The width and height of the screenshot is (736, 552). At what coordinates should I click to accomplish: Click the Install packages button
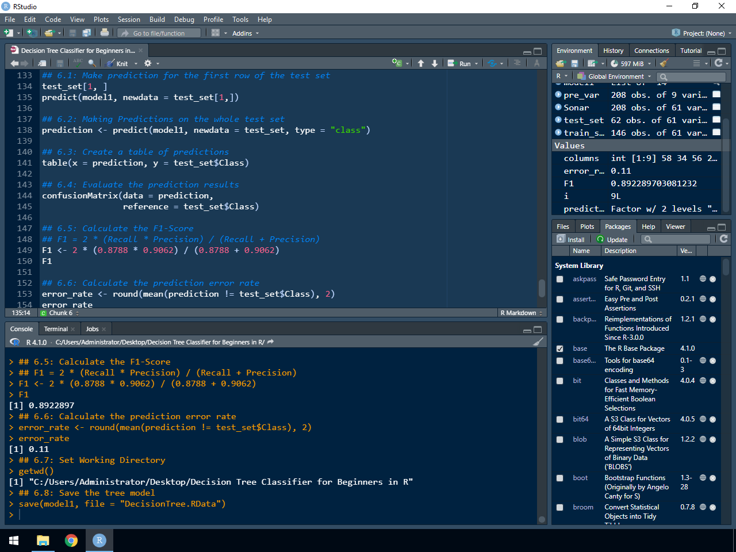(x=571, y=240)
